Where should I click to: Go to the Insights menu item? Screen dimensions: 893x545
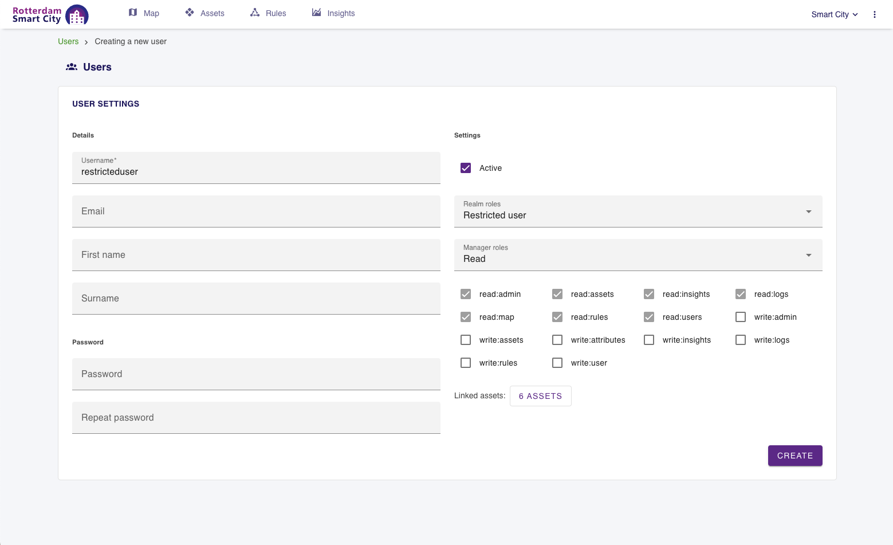[x=341, y=13]
